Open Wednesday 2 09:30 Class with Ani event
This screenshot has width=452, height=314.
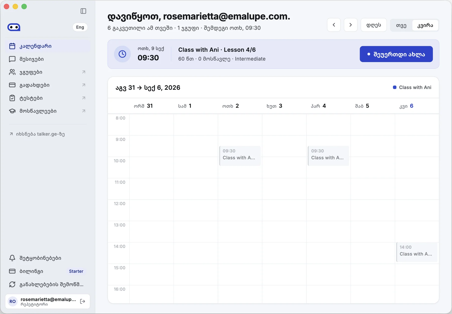pyautogui.click(x=240, y=156)
